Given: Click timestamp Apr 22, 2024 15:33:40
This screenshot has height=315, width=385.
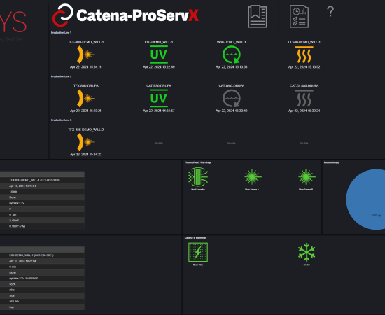Looking at the screenshot, I should coord(231,111).
